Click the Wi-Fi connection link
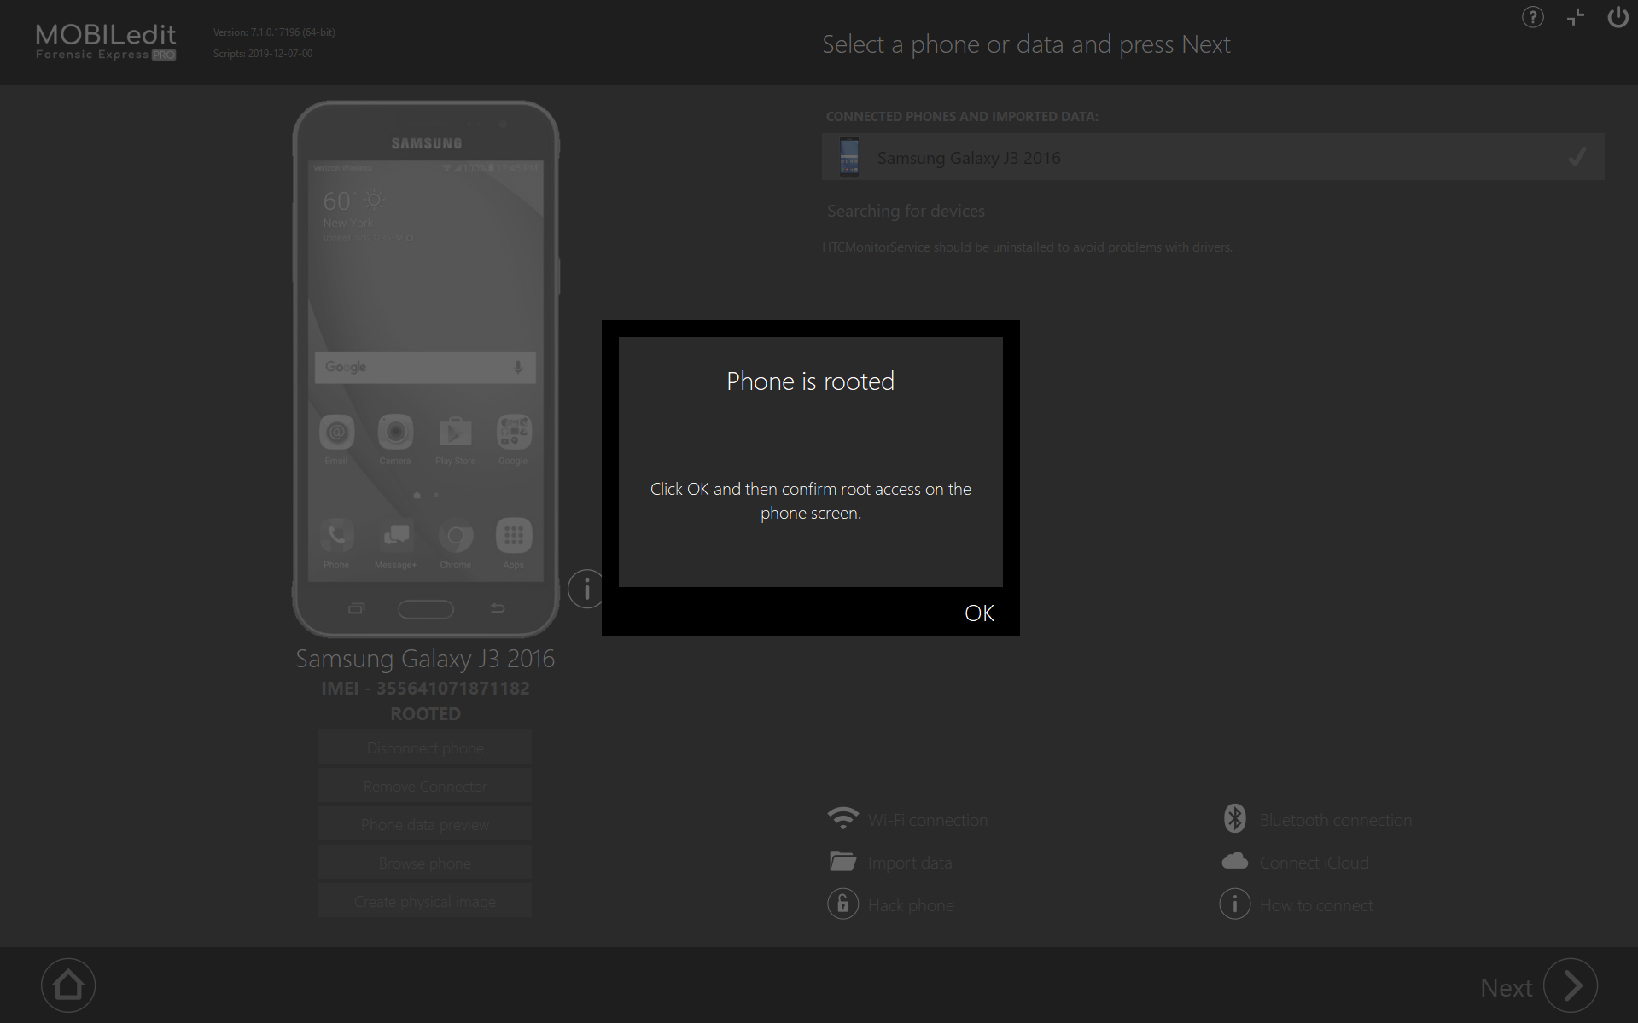 [928, 820]
